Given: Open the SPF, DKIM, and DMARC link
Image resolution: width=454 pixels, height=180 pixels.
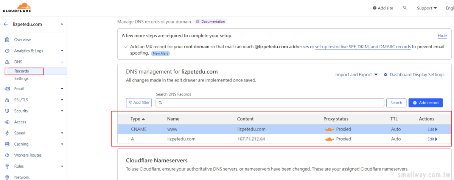Looking at the screenshot, I should pyautogui.click(x=363, y=47).
